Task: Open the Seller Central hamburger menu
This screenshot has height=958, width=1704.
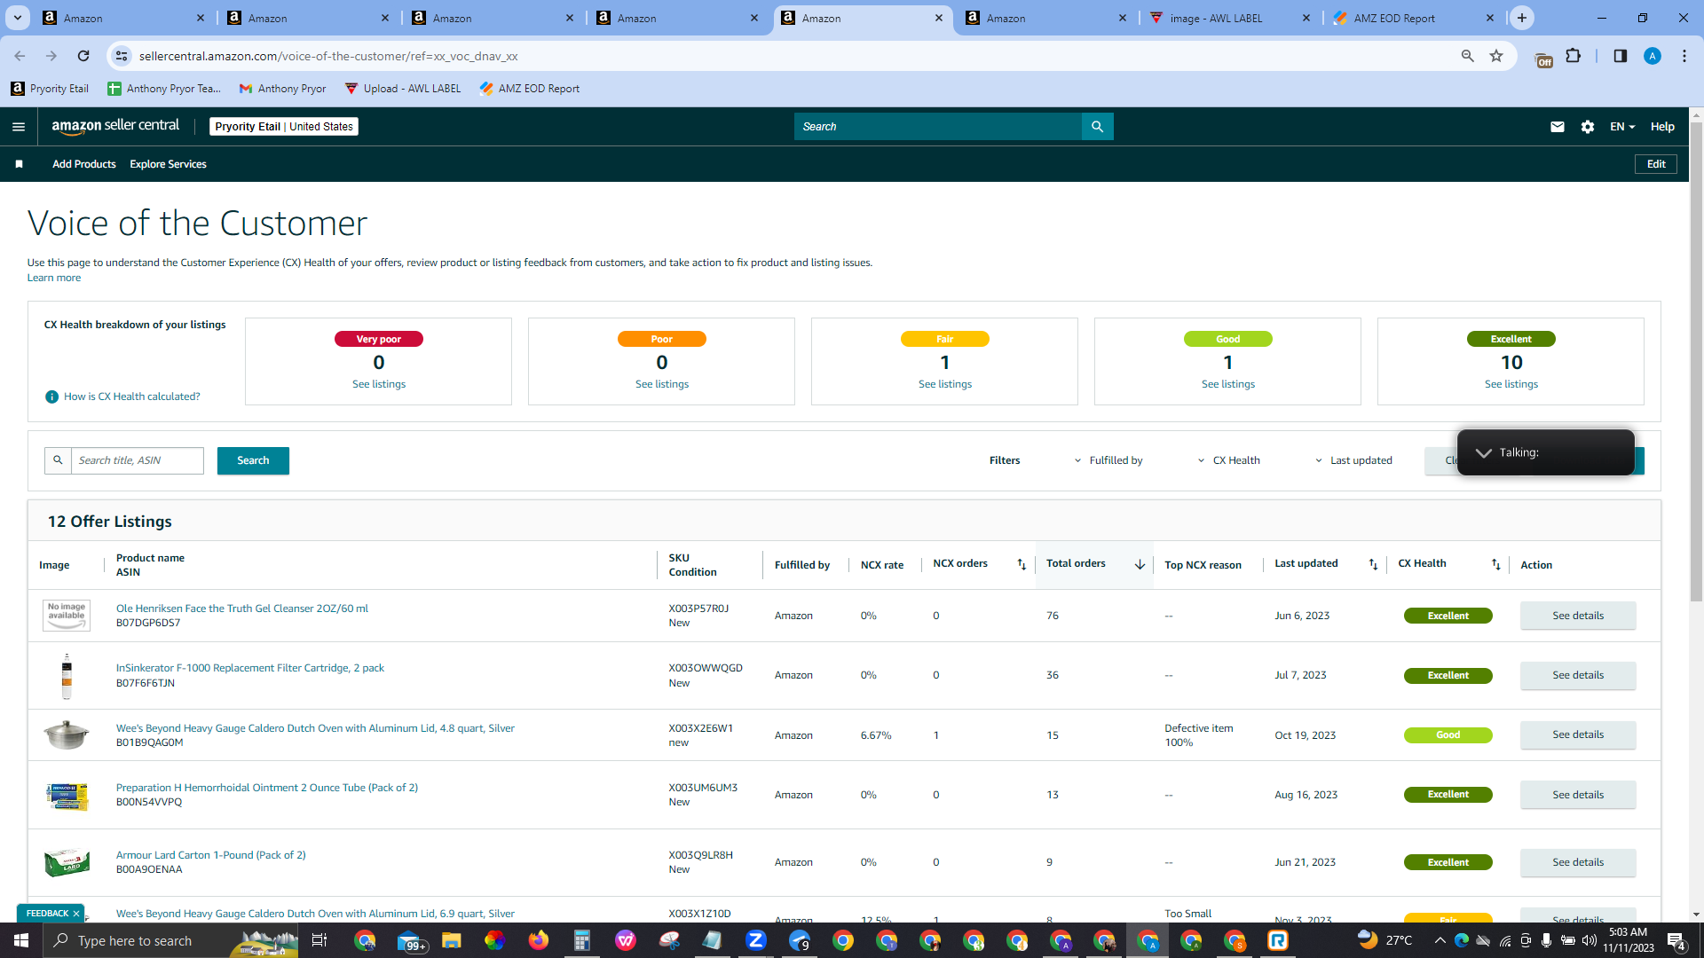Action: click(x=19, y=127)
